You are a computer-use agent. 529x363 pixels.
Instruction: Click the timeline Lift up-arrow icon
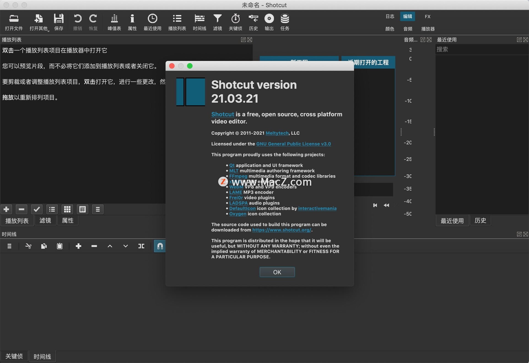(x=110, y=246)
